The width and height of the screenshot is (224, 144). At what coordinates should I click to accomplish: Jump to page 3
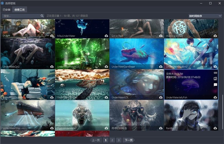[x=119, y=140]
